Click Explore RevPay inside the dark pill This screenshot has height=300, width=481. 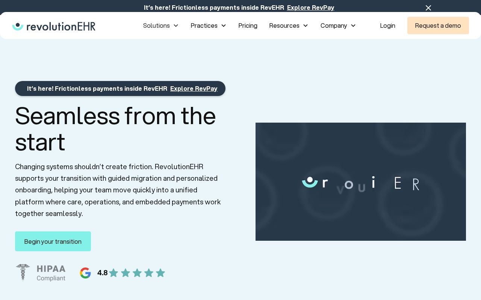(x=194, y=88)
